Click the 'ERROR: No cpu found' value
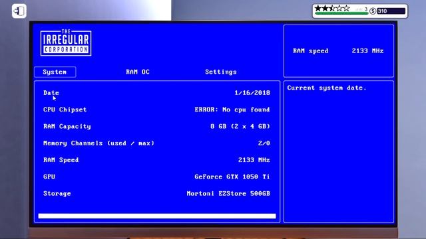Screen dimensions: 426x239 tap(232, 110)
